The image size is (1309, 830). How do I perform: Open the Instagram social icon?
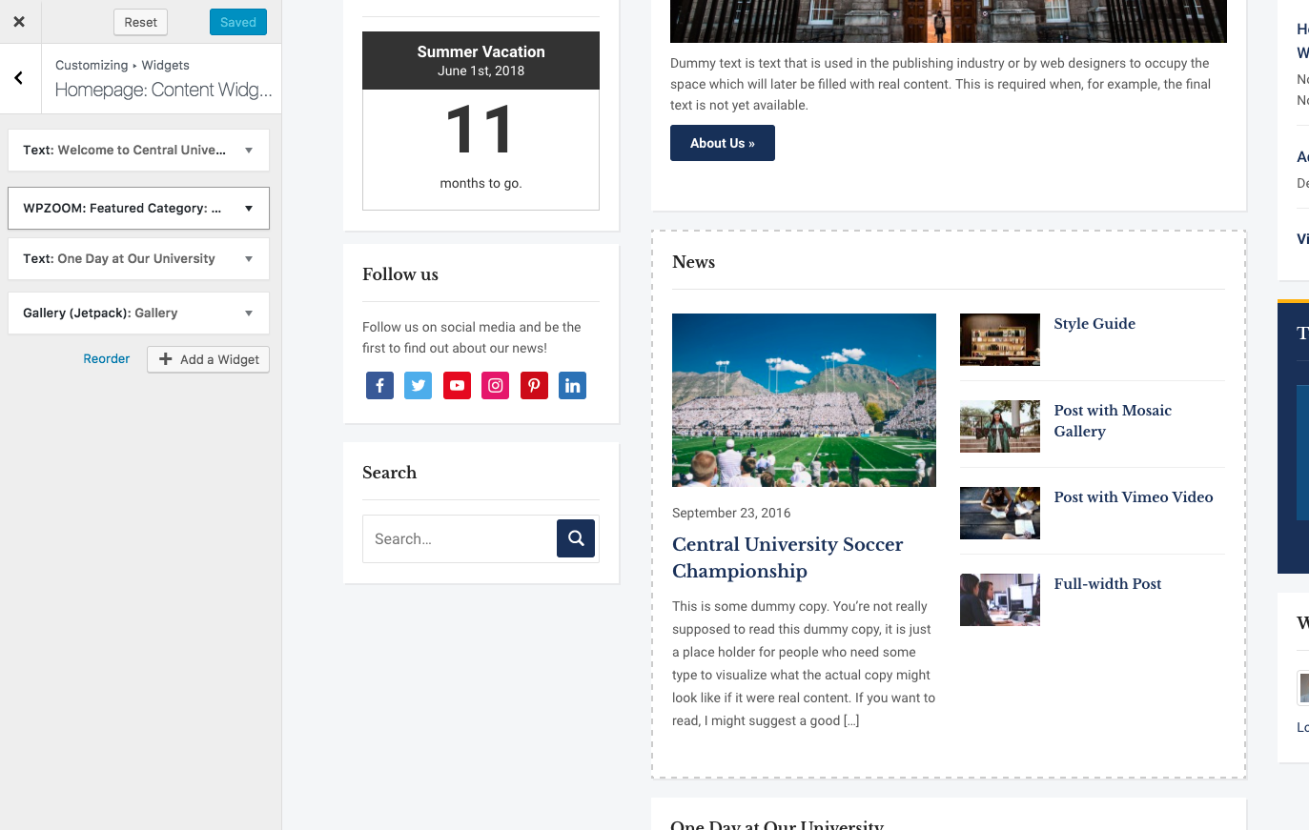496,386
